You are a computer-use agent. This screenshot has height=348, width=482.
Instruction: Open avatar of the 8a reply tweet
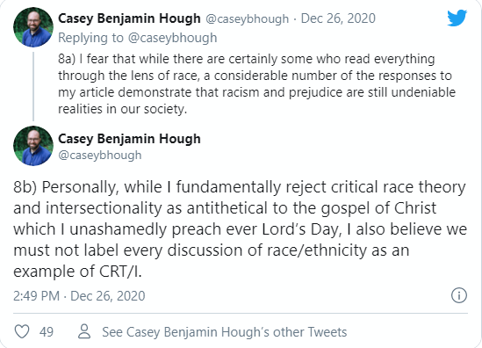[33, 27]
